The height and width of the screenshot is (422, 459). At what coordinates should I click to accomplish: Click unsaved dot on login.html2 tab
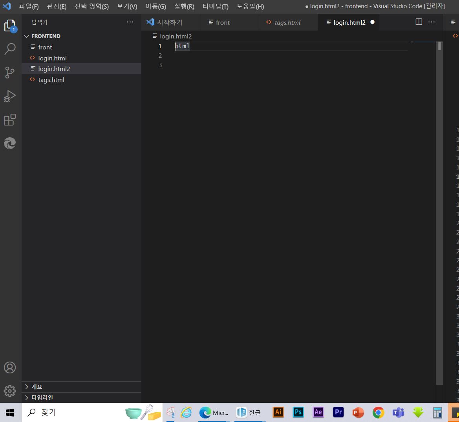[x=372, y=22]
